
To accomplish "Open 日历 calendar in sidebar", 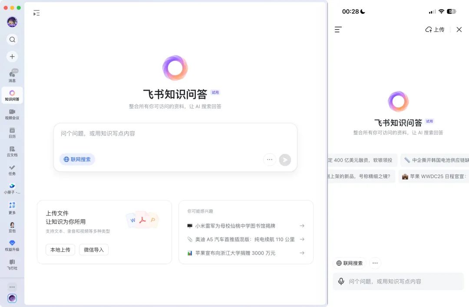I will click(12, 132).
